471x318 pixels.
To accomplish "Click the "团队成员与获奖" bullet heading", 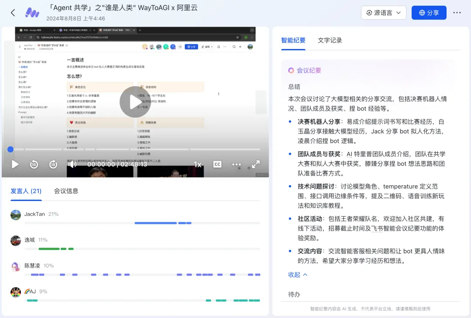I will pos(319,154).
